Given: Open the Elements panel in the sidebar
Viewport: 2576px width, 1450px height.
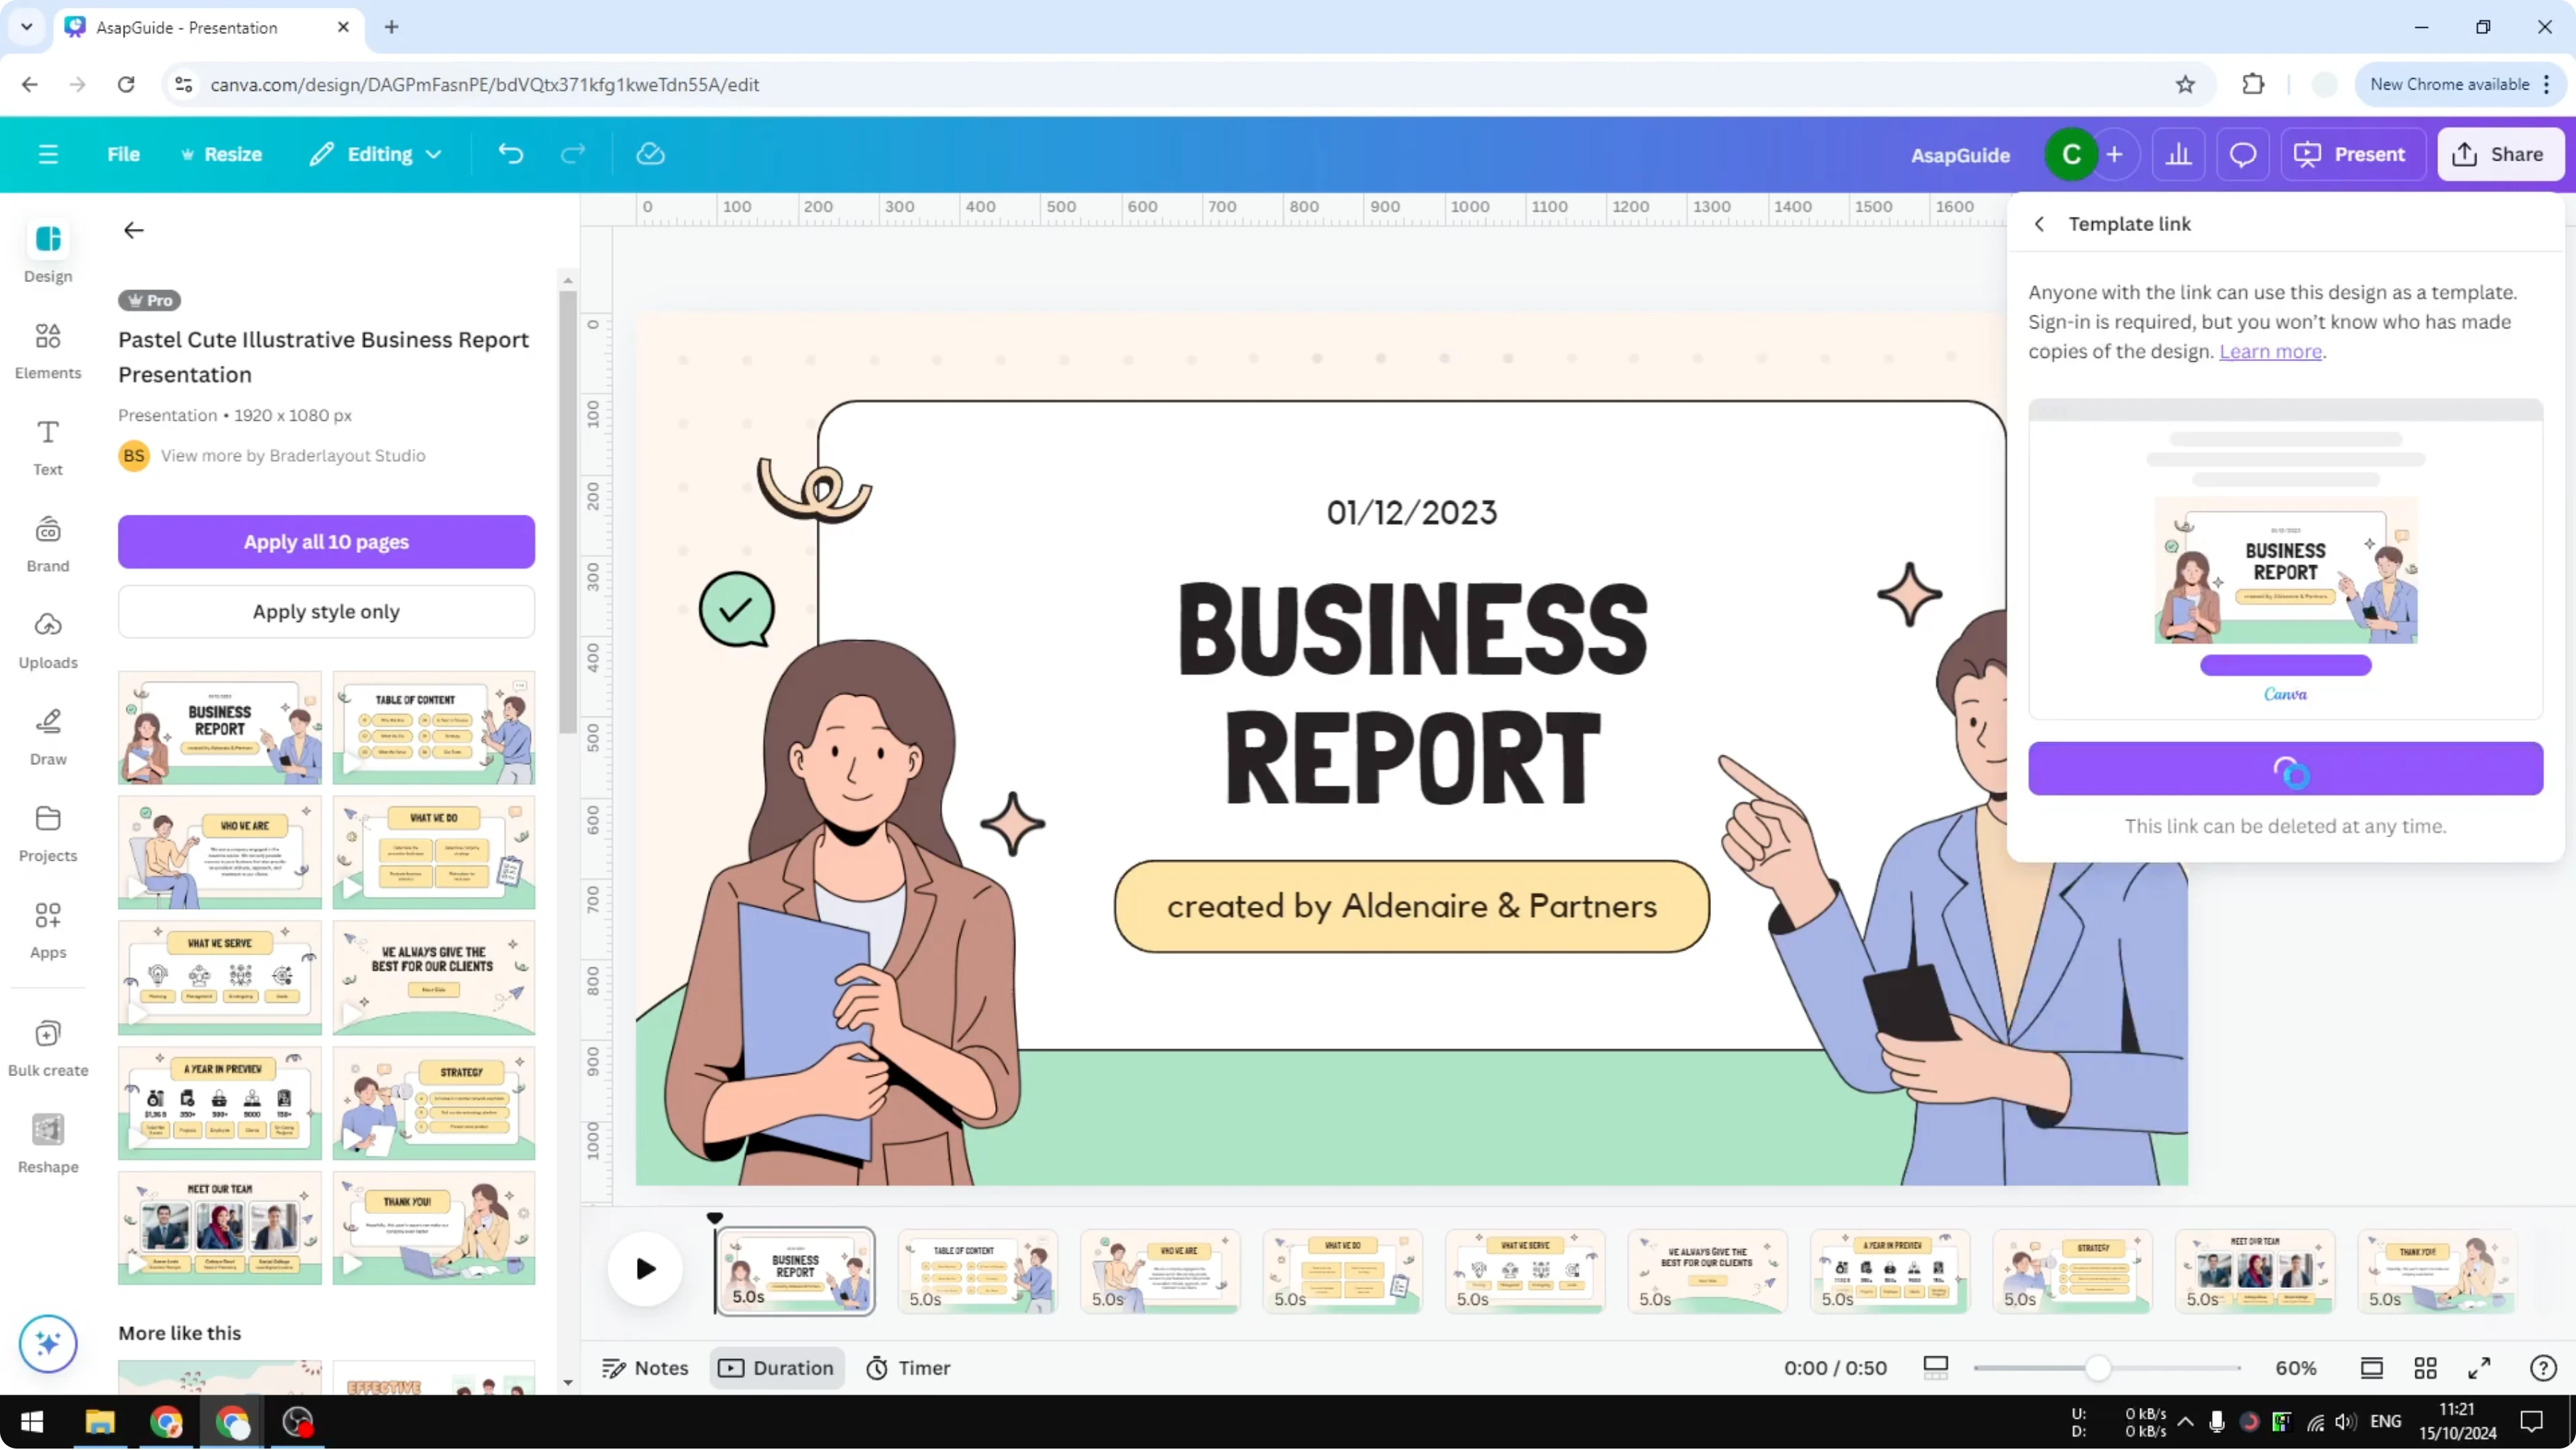Looking at the screenshot, I should pos(47,350).
